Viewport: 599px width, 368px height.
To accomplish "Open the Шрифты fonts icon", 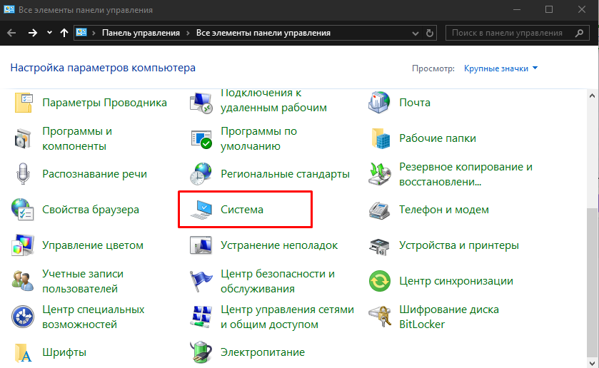I will 23,352.
